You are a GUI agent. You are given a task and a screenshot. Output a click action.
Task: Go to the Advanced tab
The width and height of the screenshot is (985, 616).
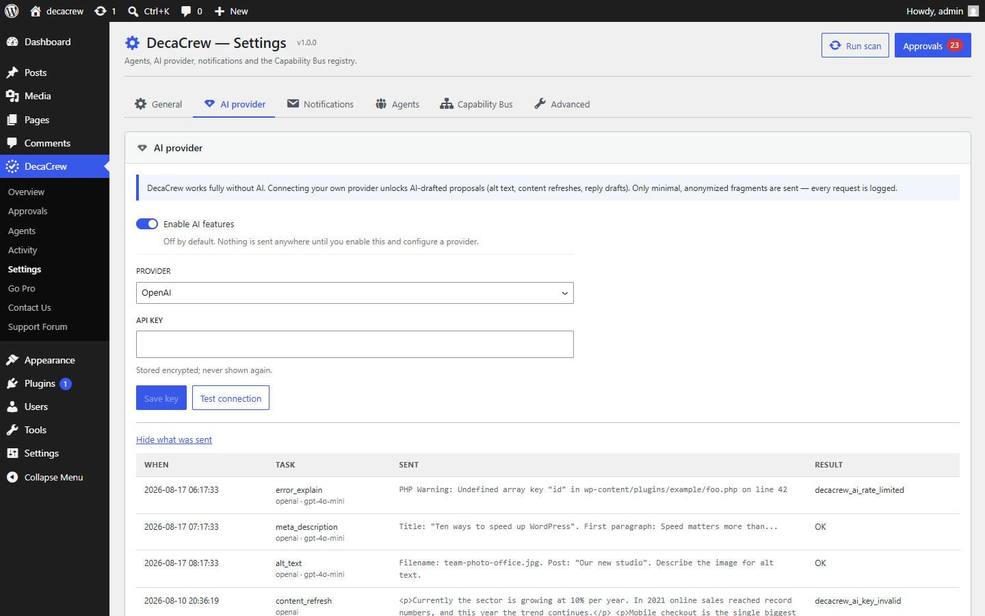562,104
